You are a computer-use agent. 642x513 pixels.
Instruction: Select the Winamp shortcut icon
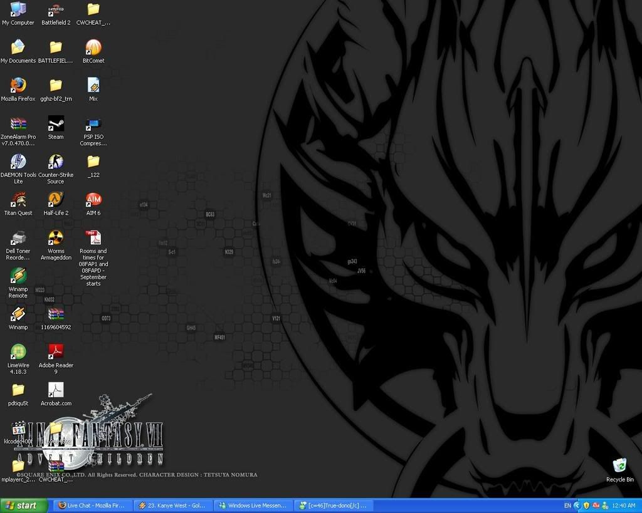pyautogui.click(x=18, y=314)
